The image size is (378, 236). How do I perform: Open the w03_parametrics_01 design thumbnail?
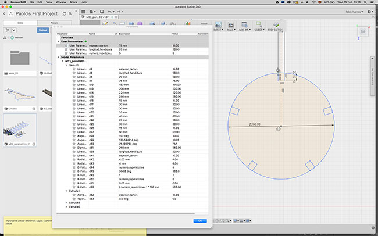click(21, 128)
